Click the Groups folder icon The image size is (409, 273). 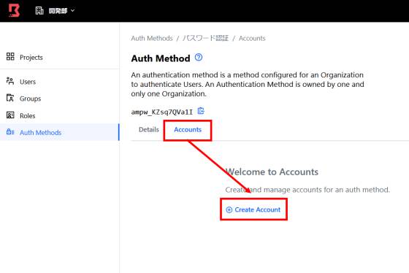point(10,98)
